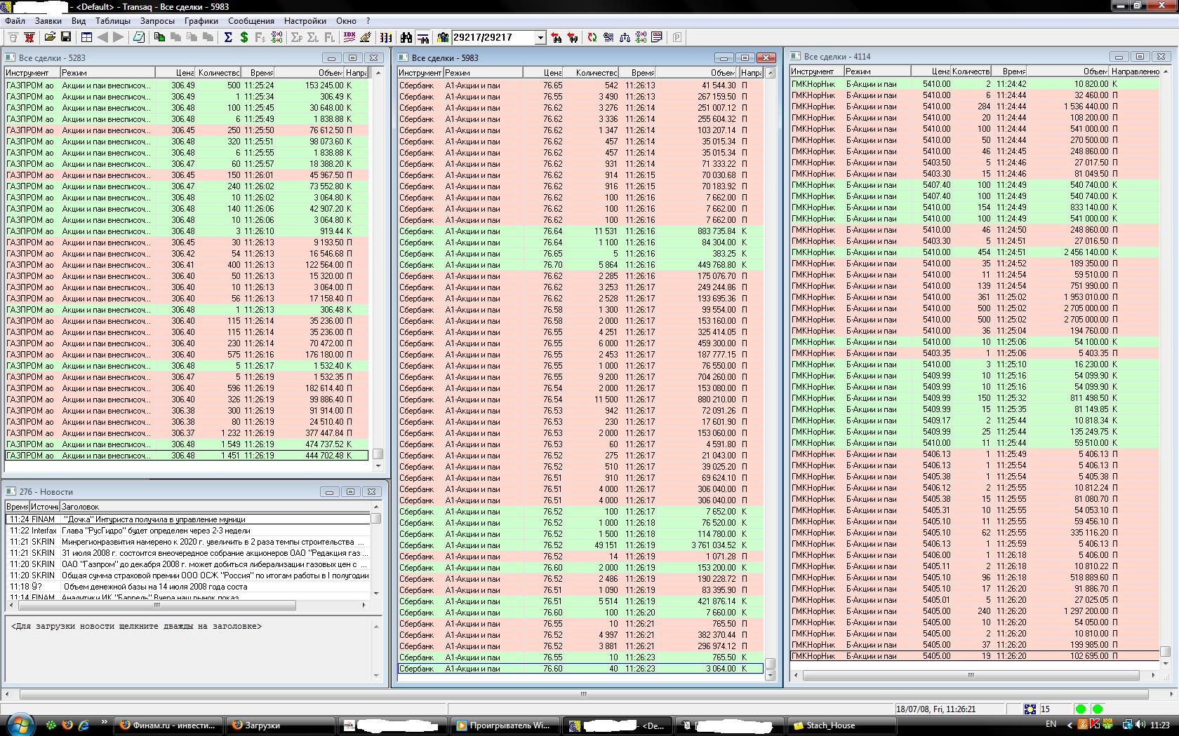Image resolution: width=1179 pixels, height=736 pixels.
Task: Click the sun icon in status bar
Action: click(x=1030, y=709)
